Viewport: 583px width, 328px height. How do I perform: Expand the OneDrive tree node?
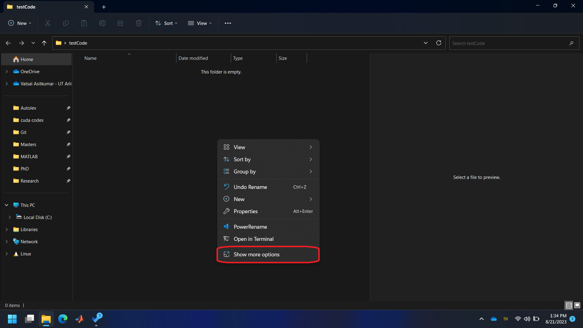[7, 72]
